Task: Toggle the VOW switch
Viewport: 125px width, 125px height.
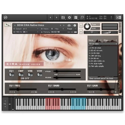Action: 39,75
